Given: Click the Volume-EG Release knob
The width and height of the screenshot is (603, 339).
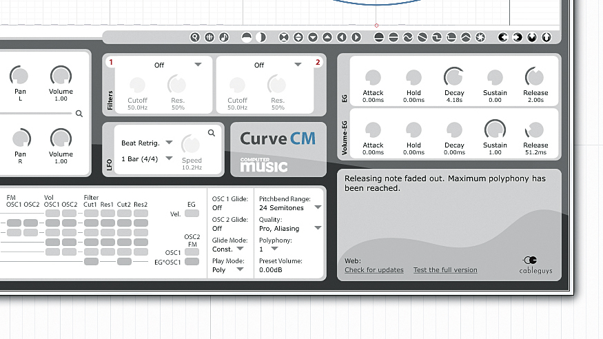Looking at the screenshot, I should 535,130.
